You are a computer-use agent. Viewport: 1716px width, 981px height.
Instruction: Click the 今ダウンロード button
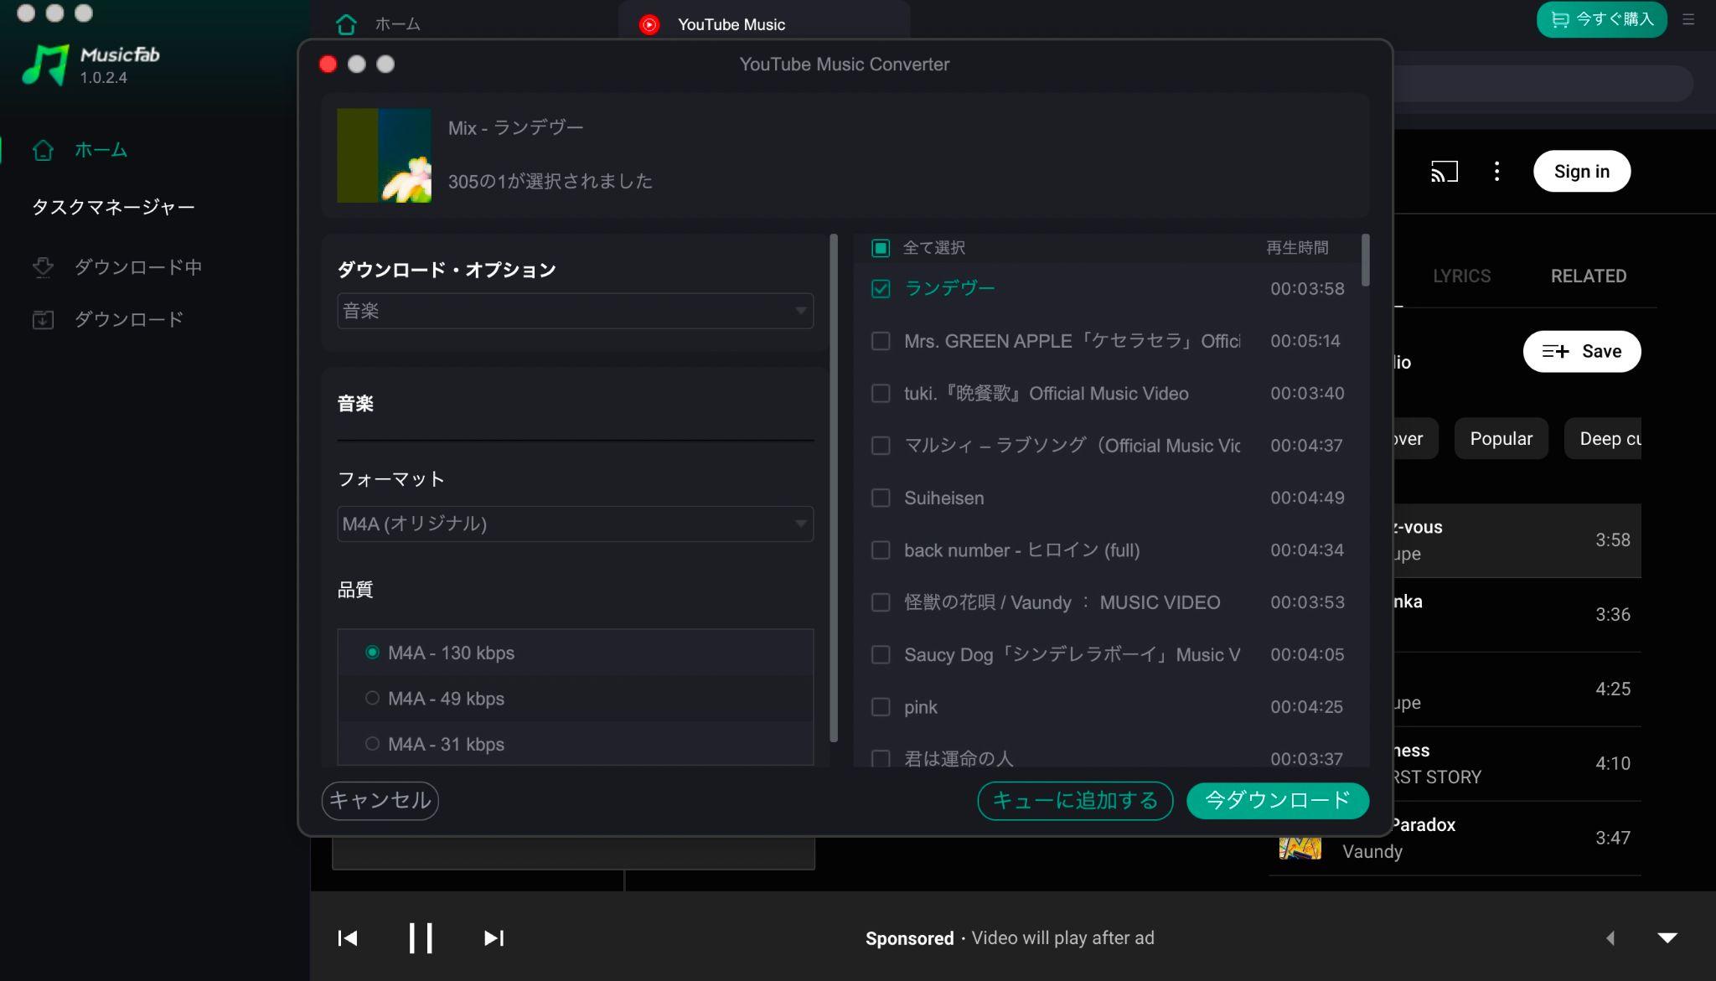coord(1278,800)
